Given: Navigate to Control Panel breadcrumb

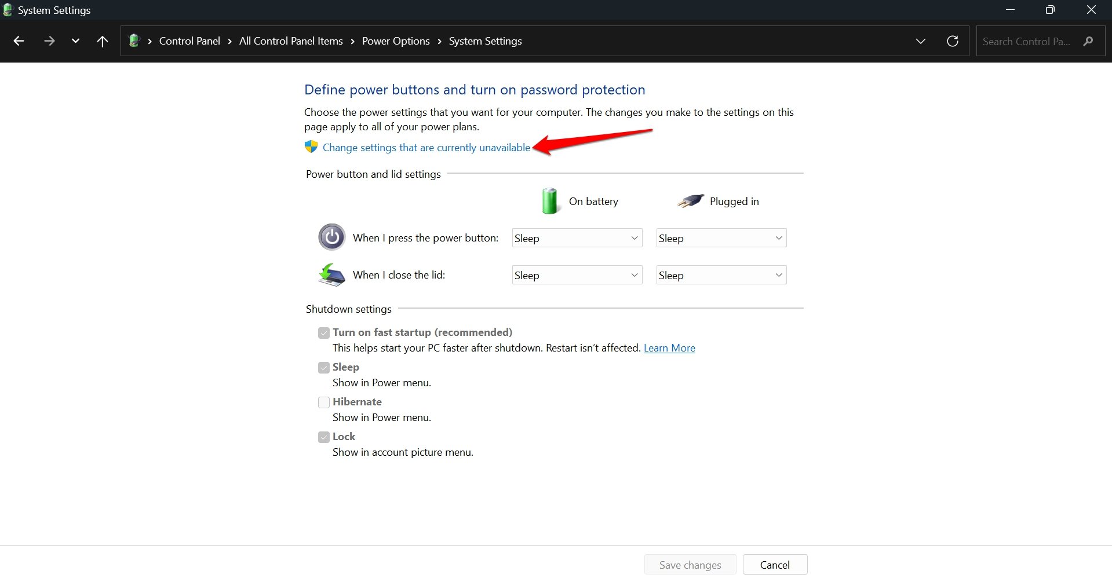Looking at the screenshot, I should coord(189,41).
